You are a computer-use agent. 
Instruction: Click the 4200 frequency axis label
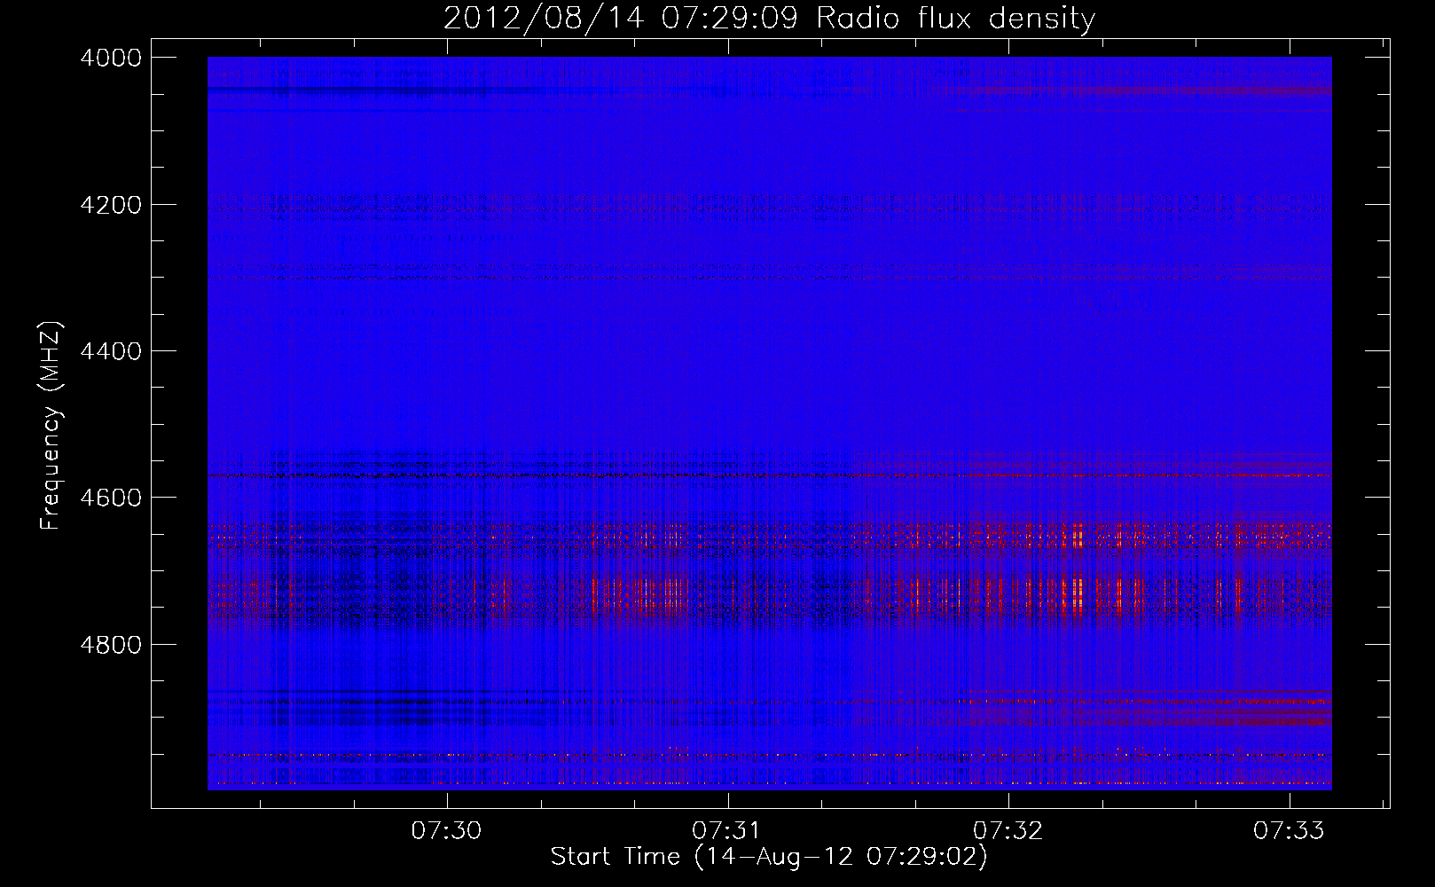click(111, 205)
